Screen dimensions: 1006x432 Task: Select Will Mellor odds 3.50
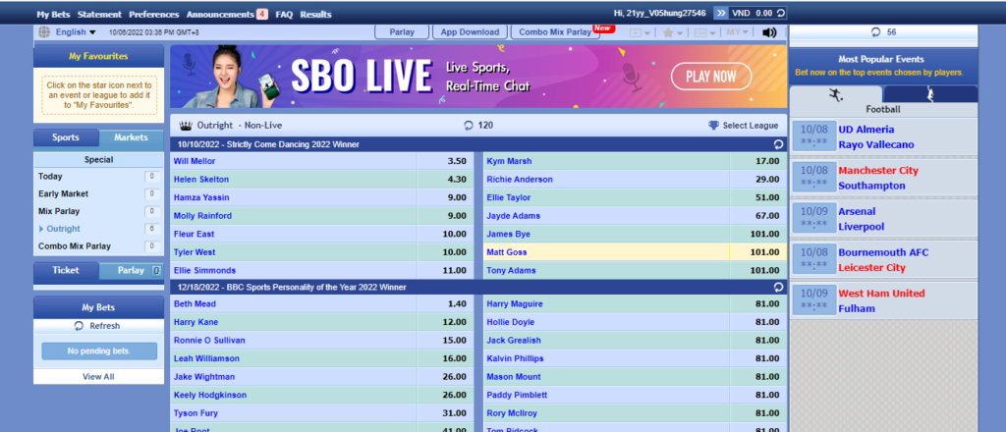(x=456, y=161)
